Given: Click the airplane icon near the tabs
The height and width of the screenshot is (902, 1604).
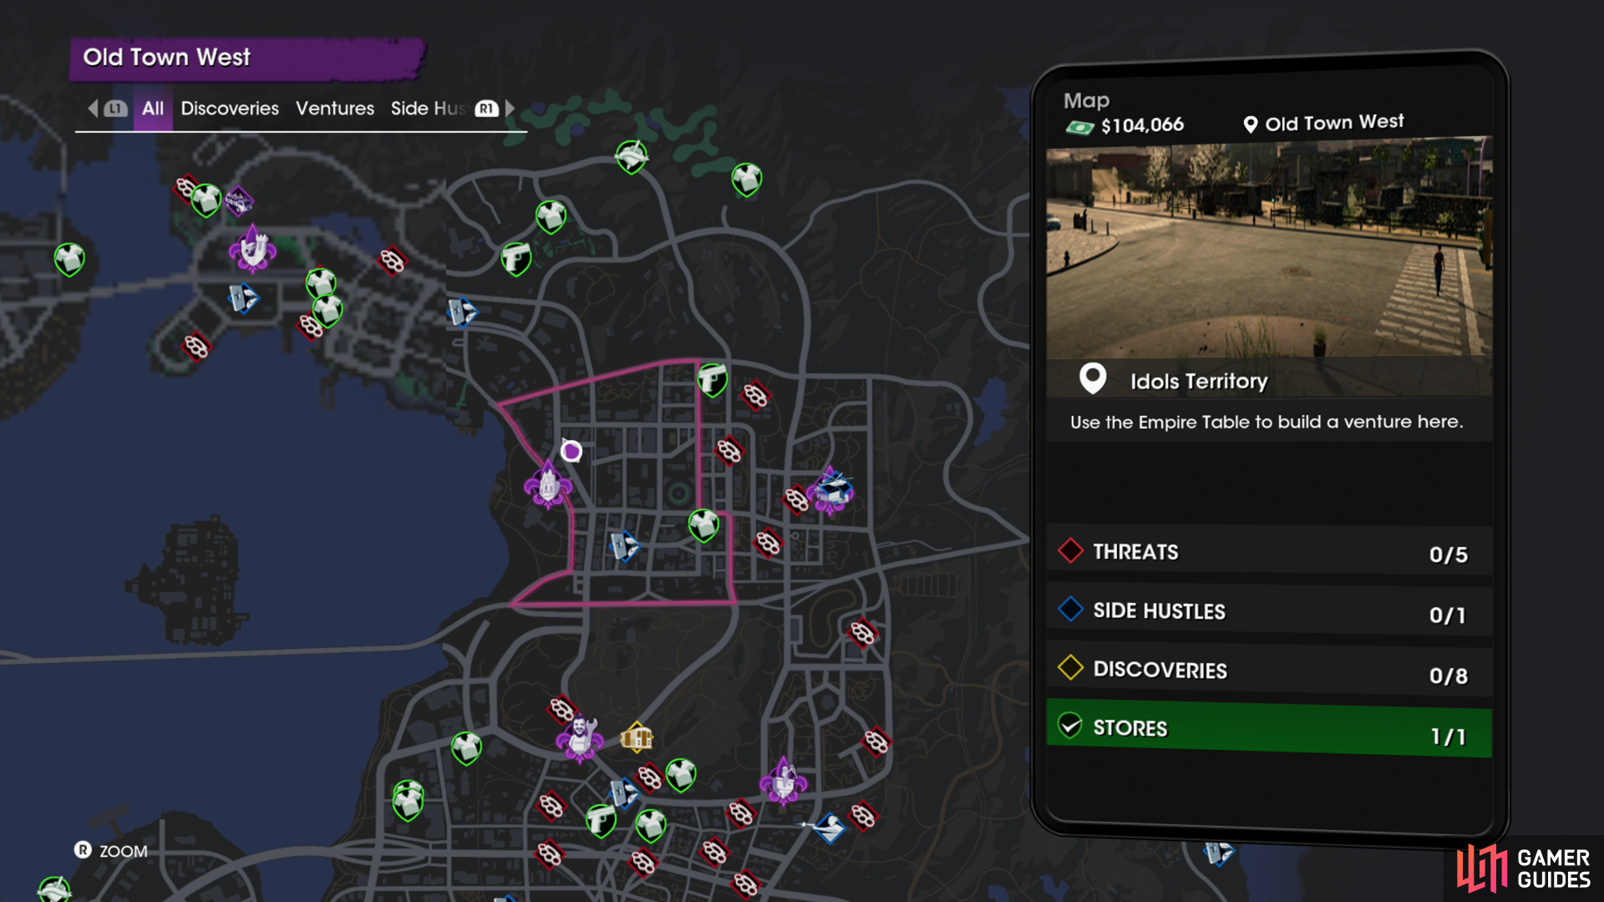Looking at the screenshot, I should [632, 155].
